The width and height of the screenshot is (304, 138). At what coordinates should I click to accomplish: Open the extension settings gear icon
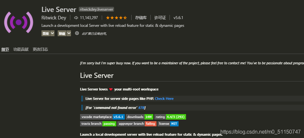(x=77, y=33)
